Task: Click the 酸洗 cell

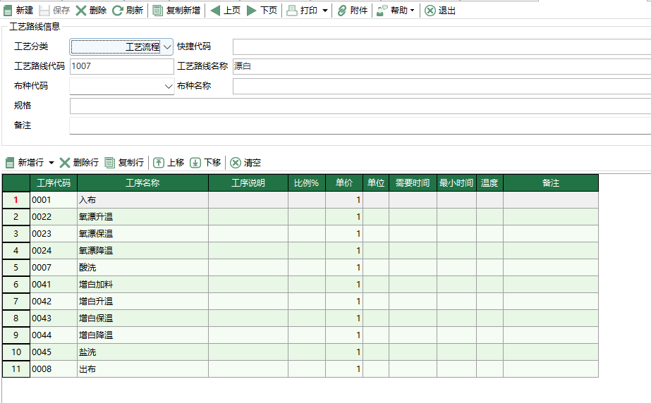Action: [142, 268]
